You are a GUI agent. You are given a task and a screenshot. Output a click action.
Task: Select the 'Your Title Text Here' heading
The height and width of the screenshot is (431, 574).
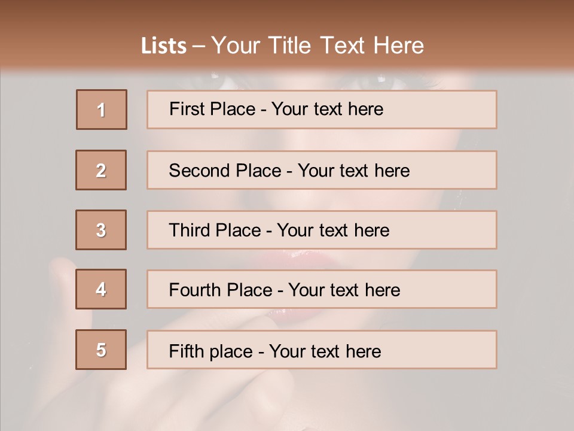pos(317,45)
